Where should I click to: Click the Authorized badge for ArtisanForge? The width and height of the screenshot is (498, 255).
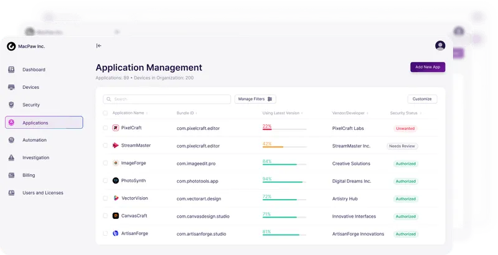click(406, 234)
